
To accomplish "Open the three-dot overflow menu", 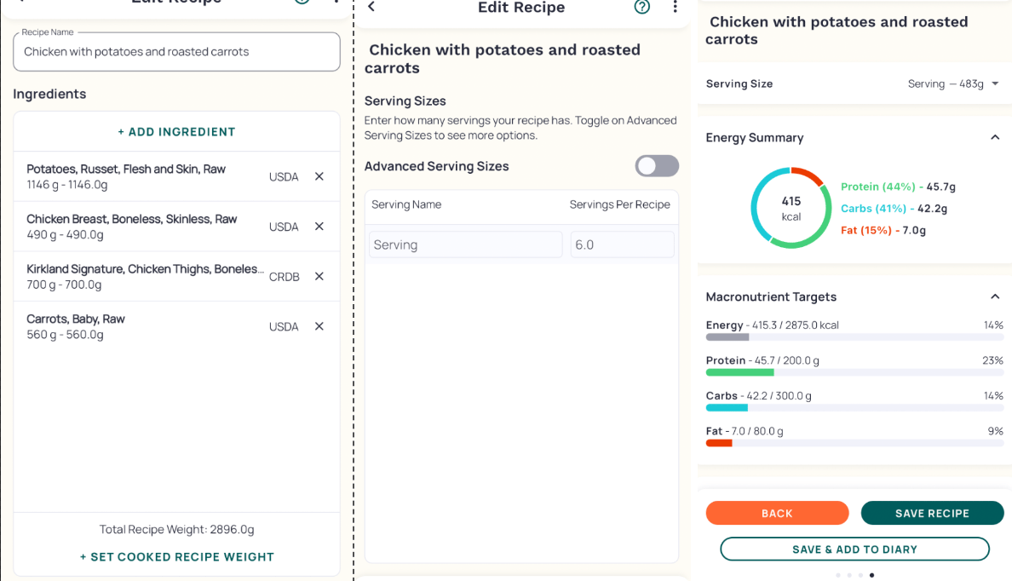I will (x=675, y=7).
